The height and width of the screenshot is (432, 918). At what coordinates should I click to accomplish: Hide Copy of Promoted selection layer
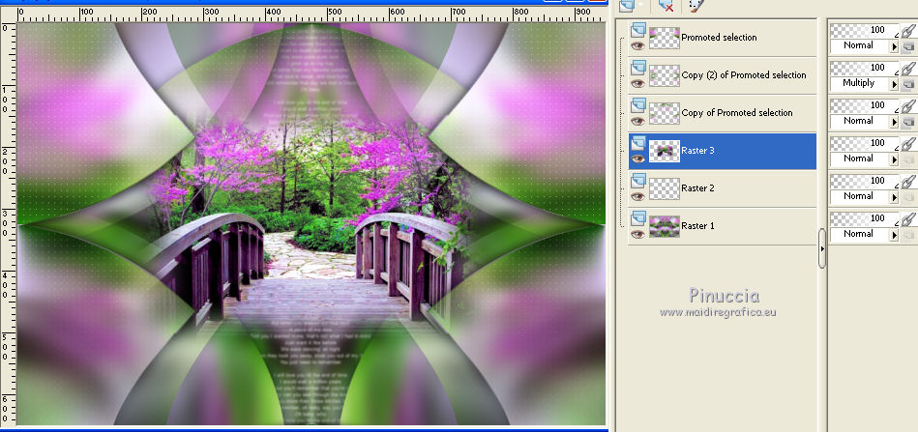637,121
